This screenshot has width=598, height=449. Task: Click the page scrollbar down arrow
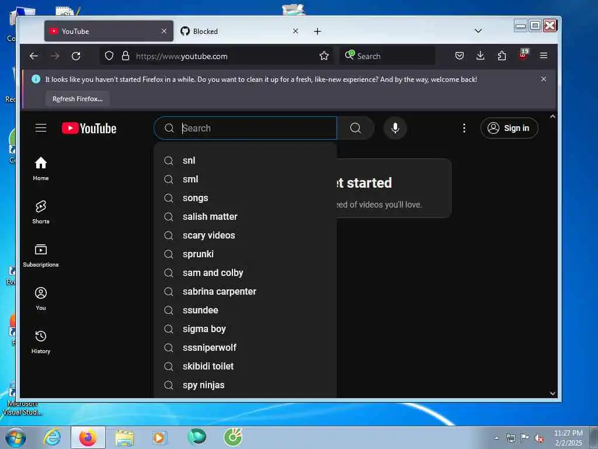(x=552, y=393)
